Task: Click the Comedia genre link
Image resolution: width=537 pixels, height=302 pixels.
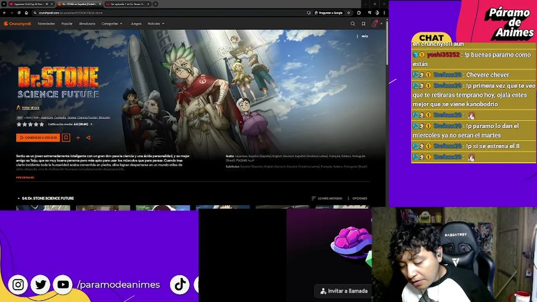Action: click(x=60, y=118)
